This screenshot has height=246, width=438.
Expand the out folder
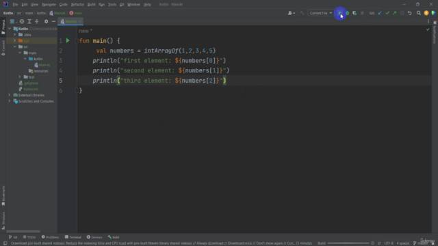tap(14, 41)
